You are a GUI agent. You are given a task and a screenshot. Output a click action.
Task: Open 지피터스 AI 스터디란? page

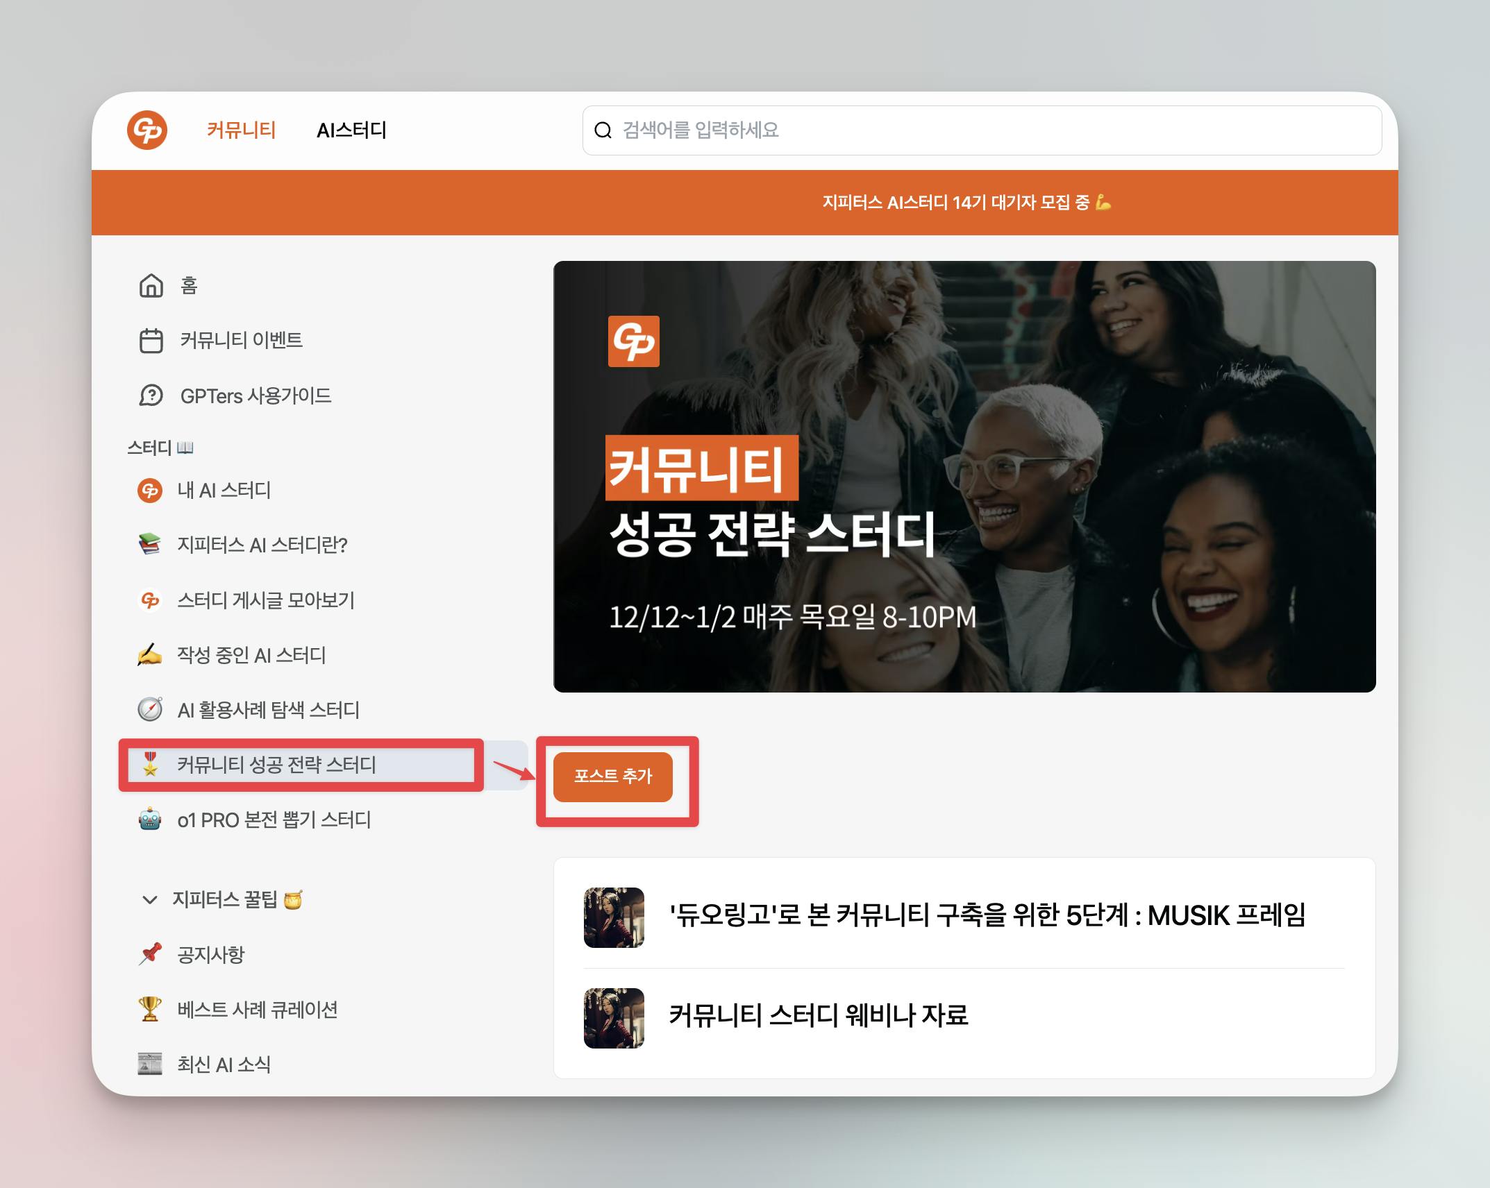262,545
